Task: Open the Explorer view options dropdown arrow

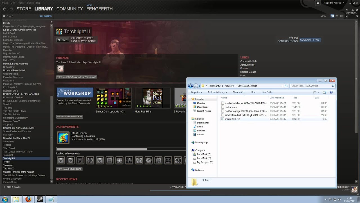Action: coord(318,92)
